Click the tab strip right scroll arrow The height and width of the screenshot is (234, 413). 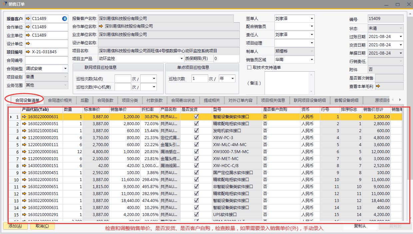(x=400, y=100)
